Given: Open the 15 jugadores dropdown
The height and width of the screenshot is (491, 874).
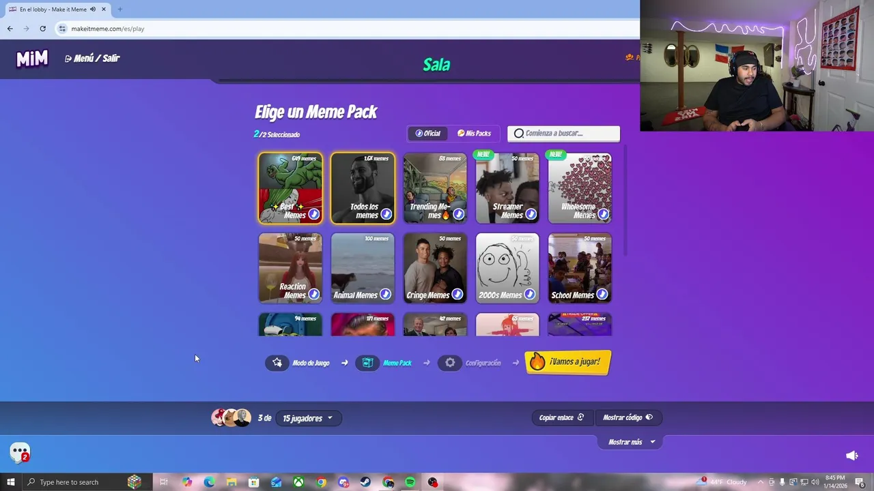Looking at the screenshot, I should (x=308, y=418).
